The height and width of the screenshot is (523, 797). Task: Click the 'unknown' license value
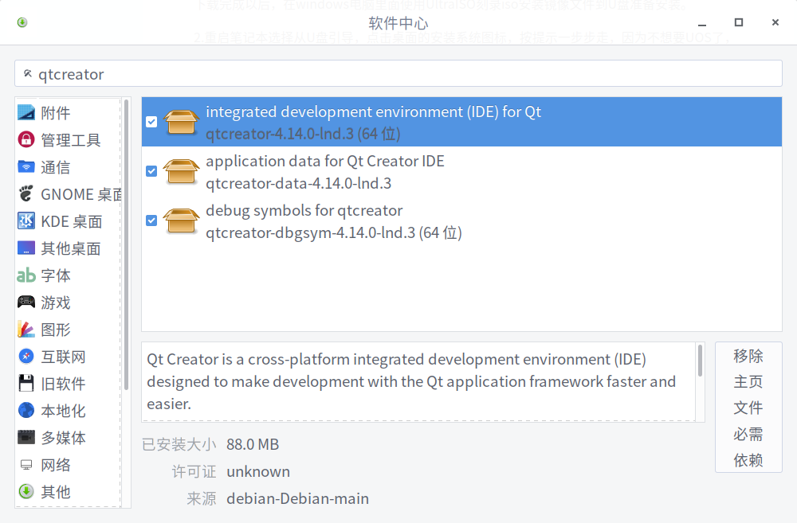pyautogui.click(x=258, y=472)
